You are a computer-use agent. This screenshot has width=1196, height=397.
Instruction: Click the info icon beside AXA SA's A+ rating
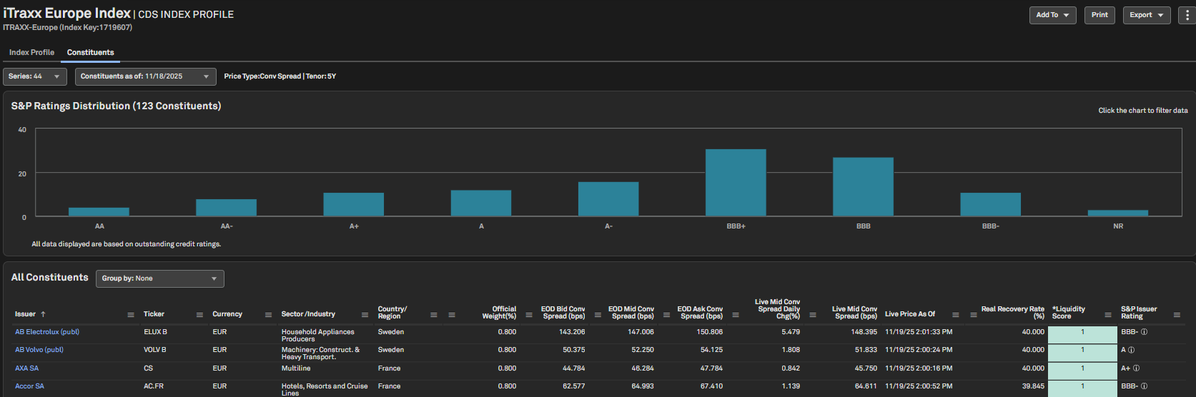click(1136, 368)
